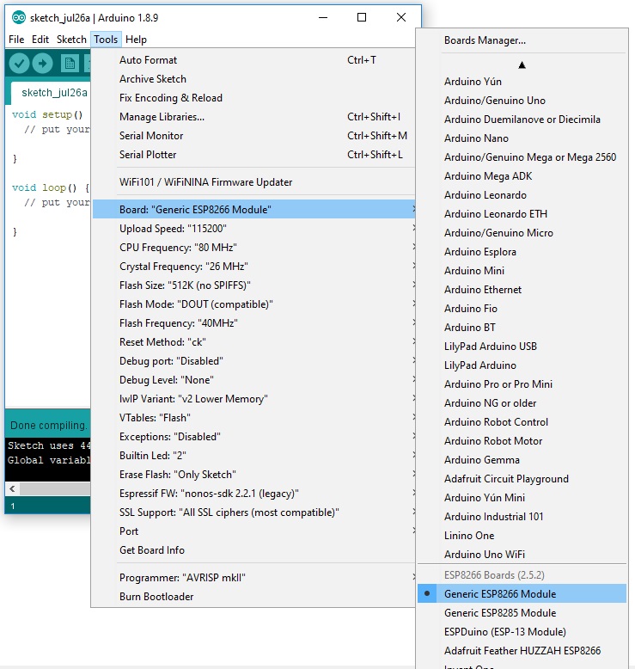Screen dimensions: 635x669
Task: Select the Arduino Industrial 101 board
Action: pyautogui.click(x=522, y=516)
